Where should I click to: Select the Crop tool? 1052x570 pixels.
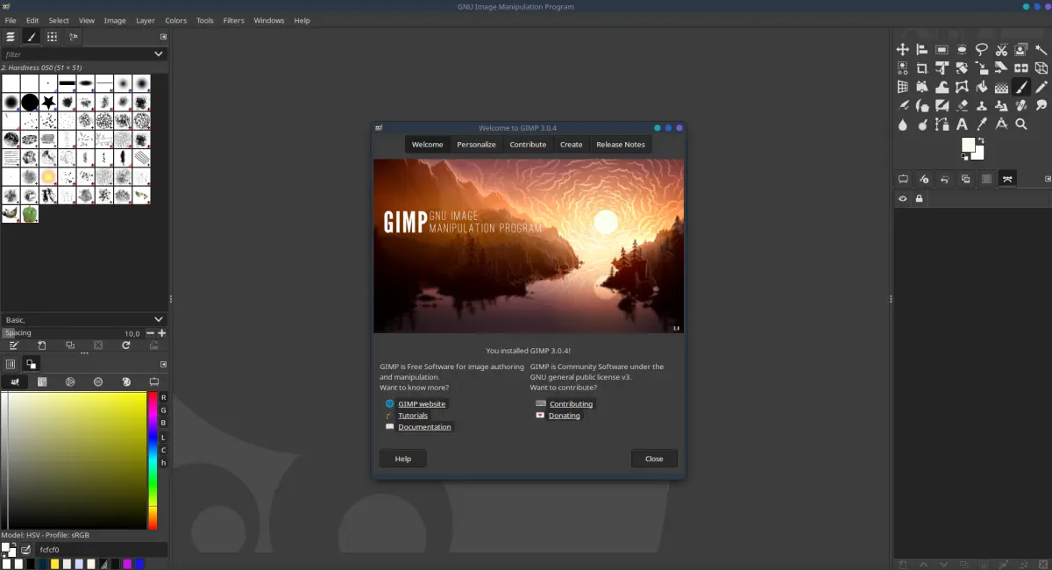(x=922, y=68)
